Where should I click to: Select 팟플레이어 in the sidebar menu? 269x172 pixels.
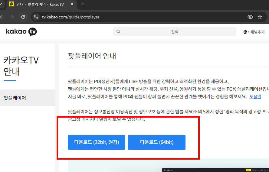28,98
